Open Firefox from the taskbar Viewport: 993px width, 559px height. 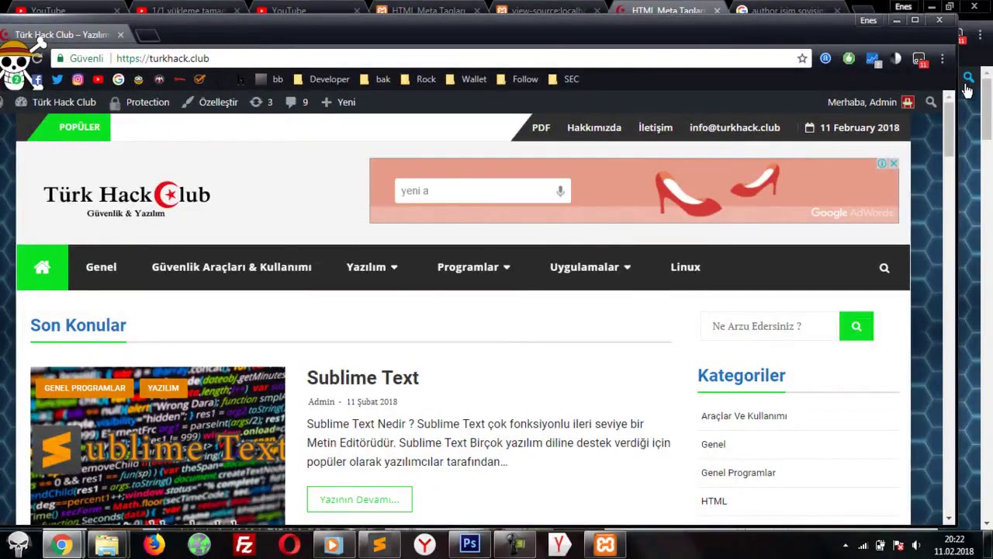[x=154, y=545]
